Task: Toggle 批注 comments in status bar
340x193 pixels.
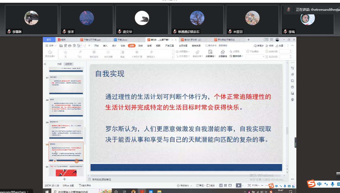Action: point(210,186)
